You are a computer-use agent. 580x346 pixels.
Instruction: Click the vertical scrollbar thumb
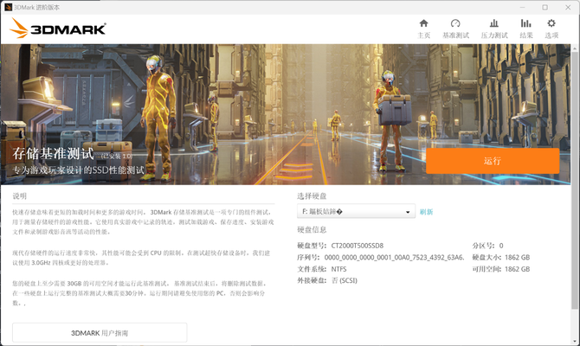point(575,181)
